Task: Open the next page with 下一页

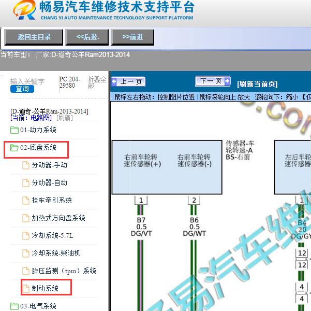Action: 213,81
